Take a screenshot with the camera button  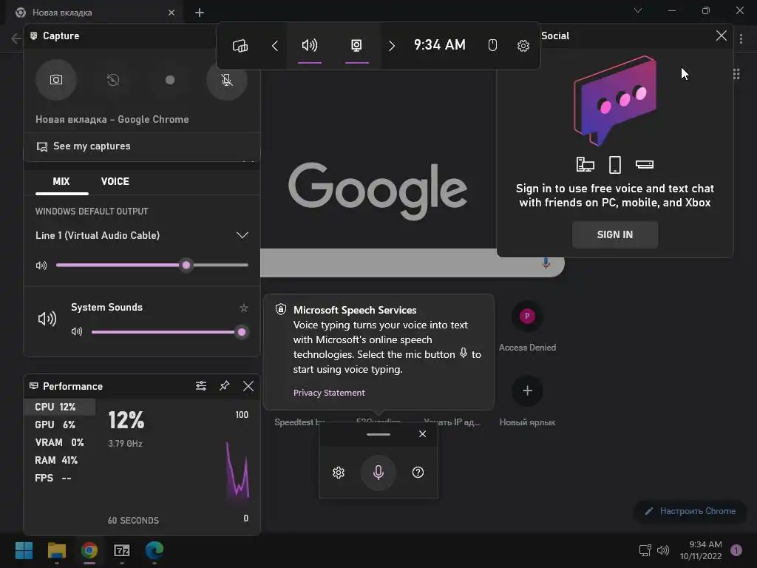(x=56, y=80)
